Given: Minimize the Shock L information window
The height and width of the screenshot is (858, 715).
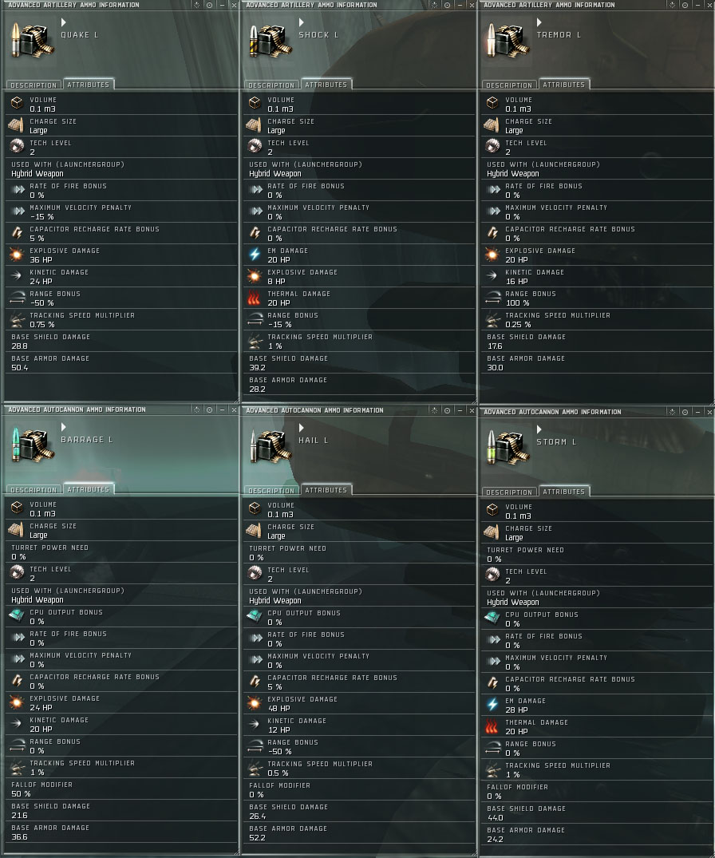Looking at the screenshot, I should (460, 5).
